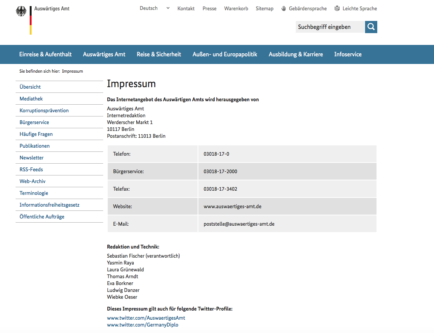Viewport: 434px width, 333px height.
Task: Click the Impressum page heading
Action: pyautogui.click(x=131, y=84)
